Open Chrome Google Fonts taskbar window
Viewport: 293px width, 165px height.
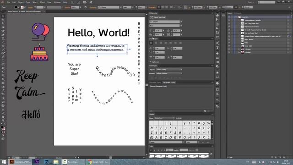pos(98,162)
